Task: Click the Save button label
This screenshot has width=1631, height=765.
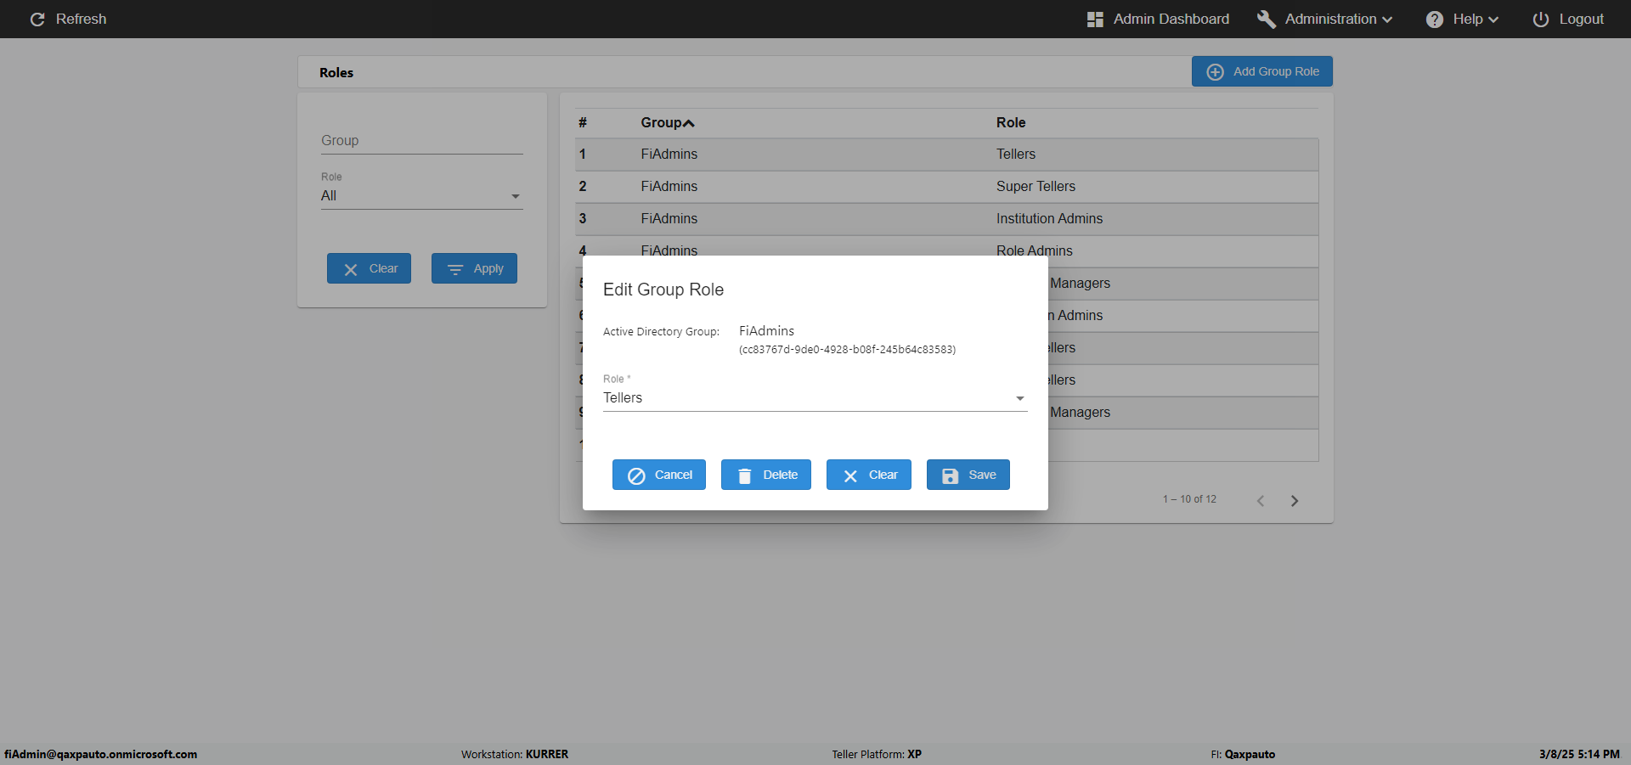Action: coord(982,475)
